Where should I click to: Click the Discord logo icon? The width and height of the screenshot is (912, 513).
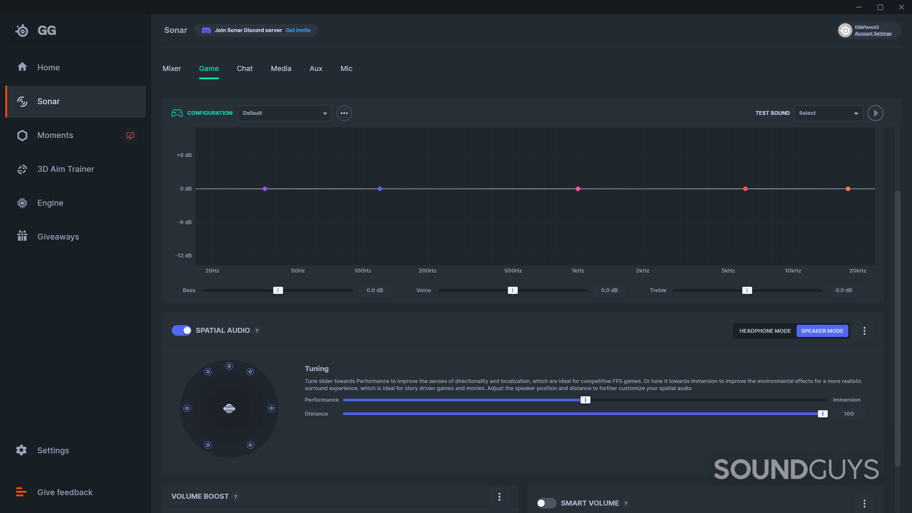pos(206,31)
